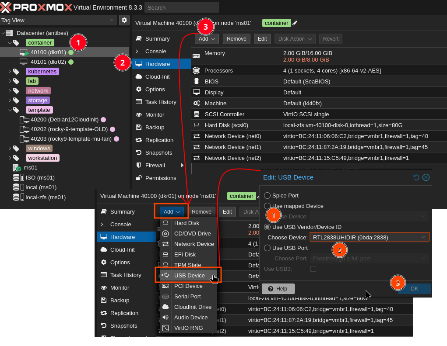This screenshot has height=346, width=447.
Task: Click the ISO (ms01) storage icon
Action: tap(18, 177)
